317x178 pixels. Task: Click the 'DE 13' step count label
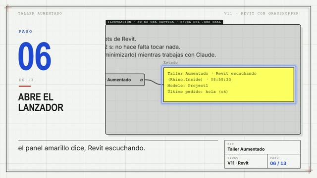tap(26, 80)
